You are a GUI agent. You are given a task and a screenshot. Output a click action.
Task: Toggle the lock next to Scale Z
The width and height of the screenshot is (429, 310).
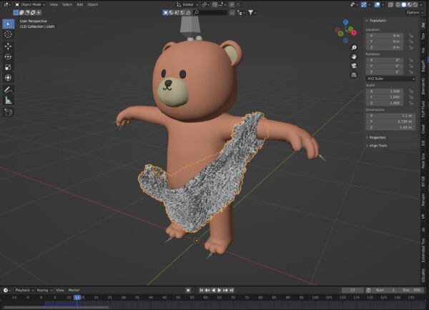click(410, 102)
